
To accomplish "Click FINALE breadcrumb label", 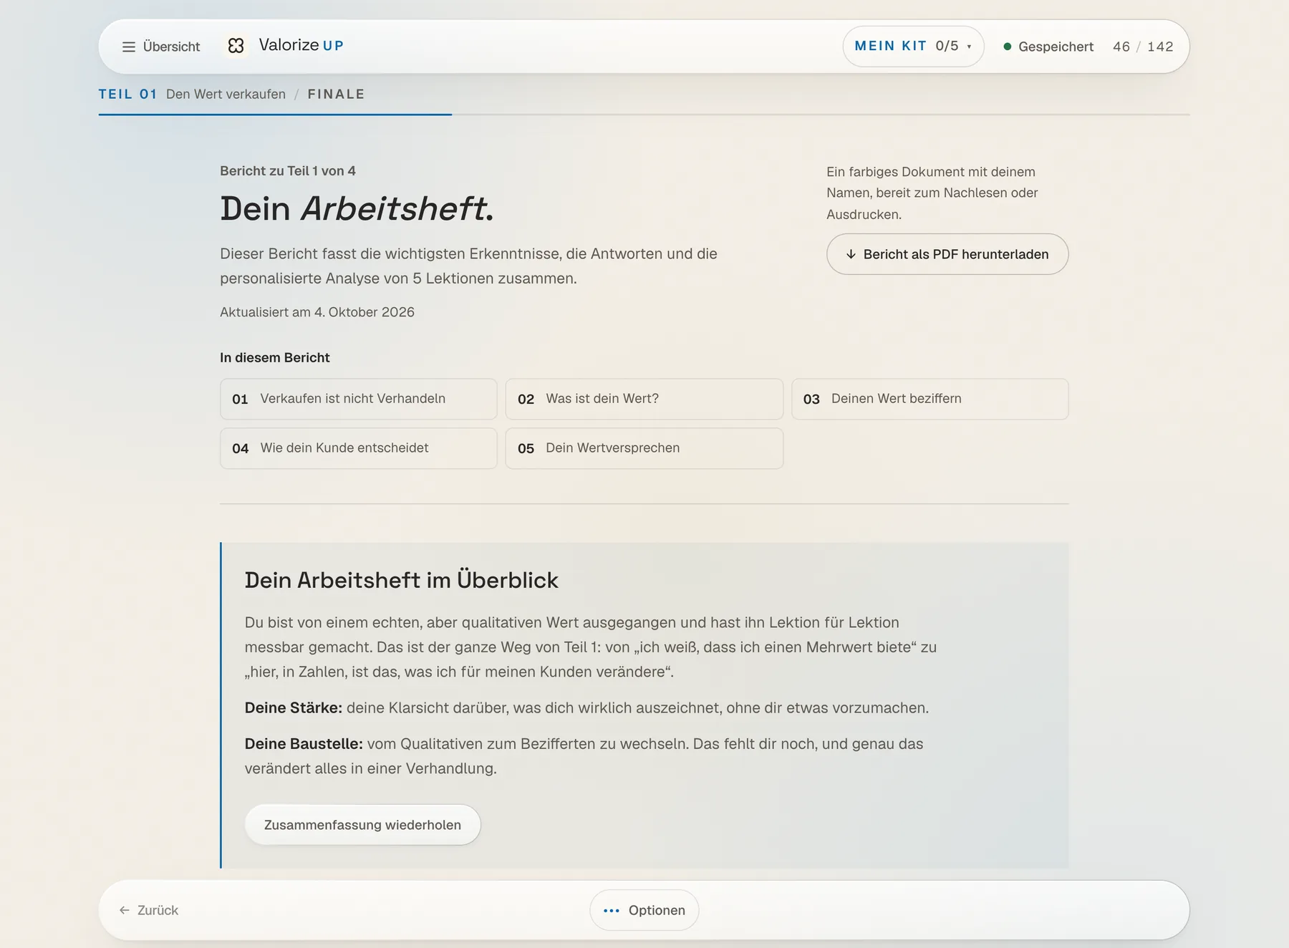I will click(x=336, y=95).
